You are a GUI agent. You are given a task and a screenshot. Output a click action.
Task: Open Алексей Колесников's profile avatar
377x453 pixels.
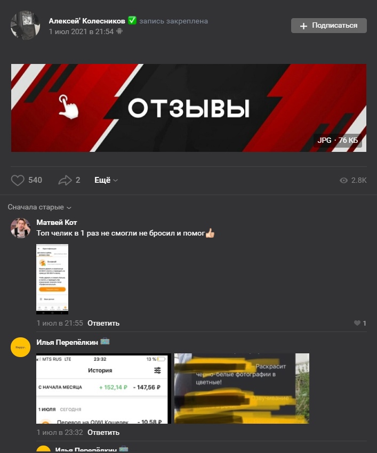pyautogui.click(x=26, y=26)
